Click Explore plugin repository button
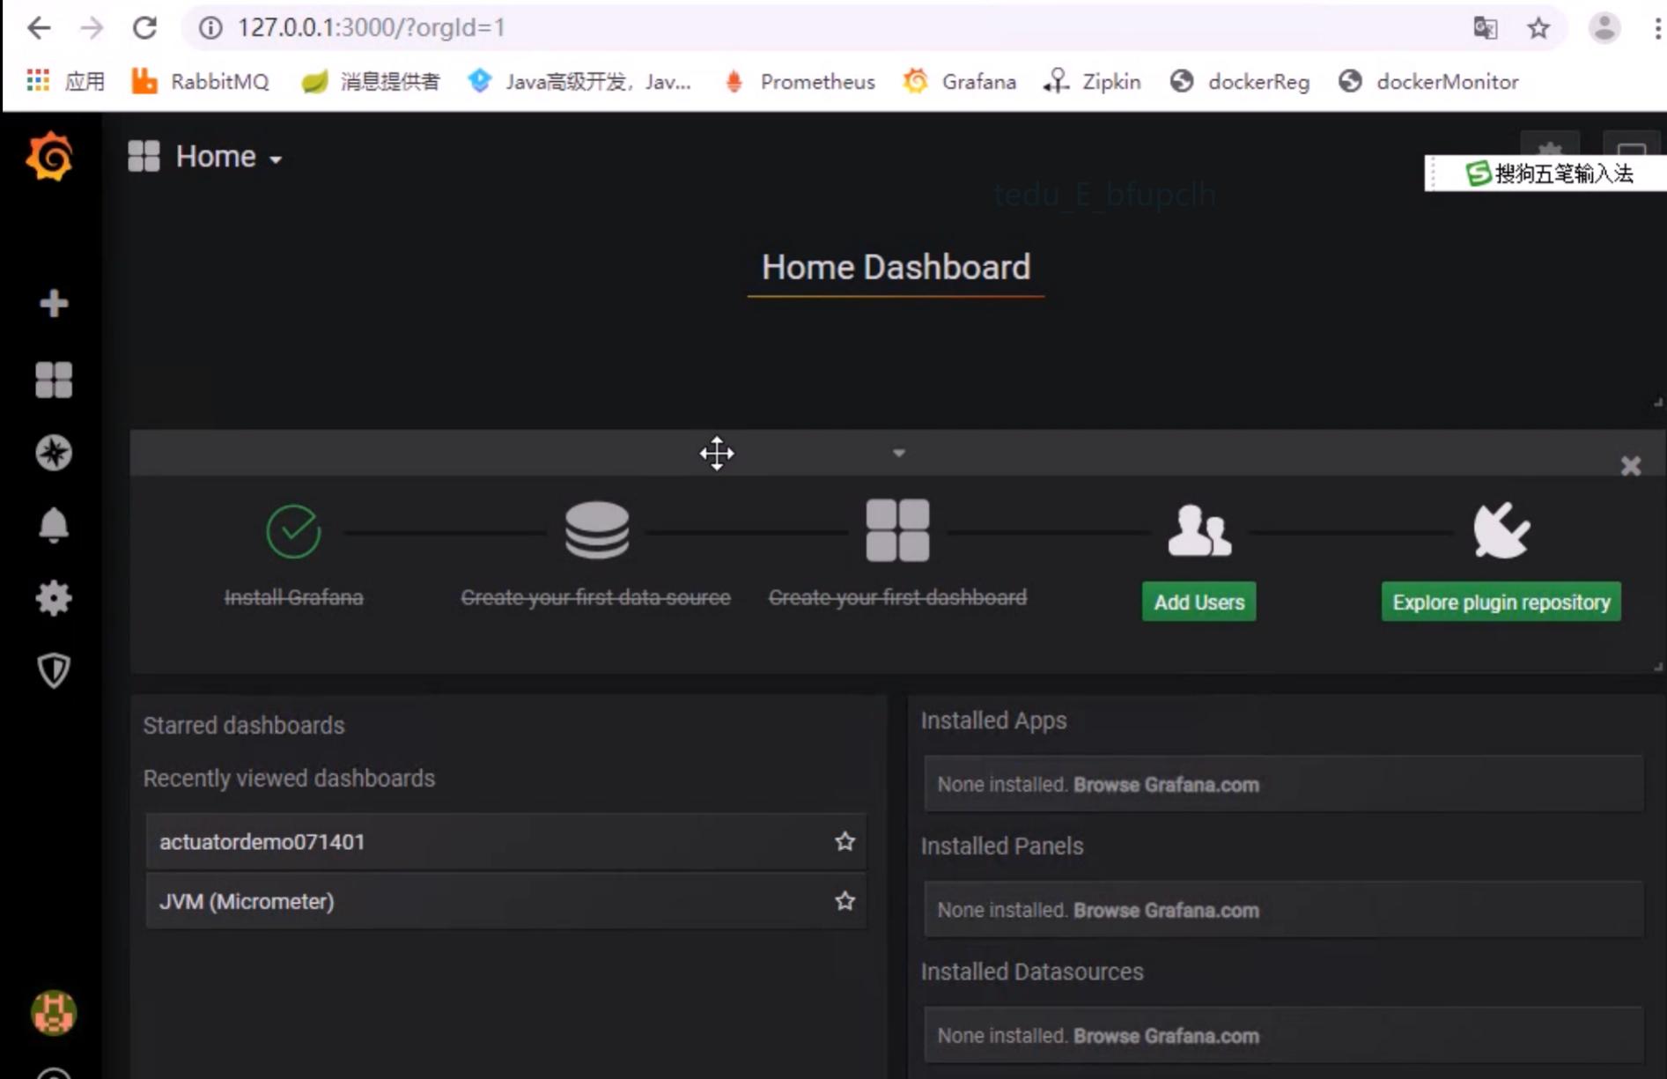The width and height of the screenshot is (1667, 1079). [1501, 602]
